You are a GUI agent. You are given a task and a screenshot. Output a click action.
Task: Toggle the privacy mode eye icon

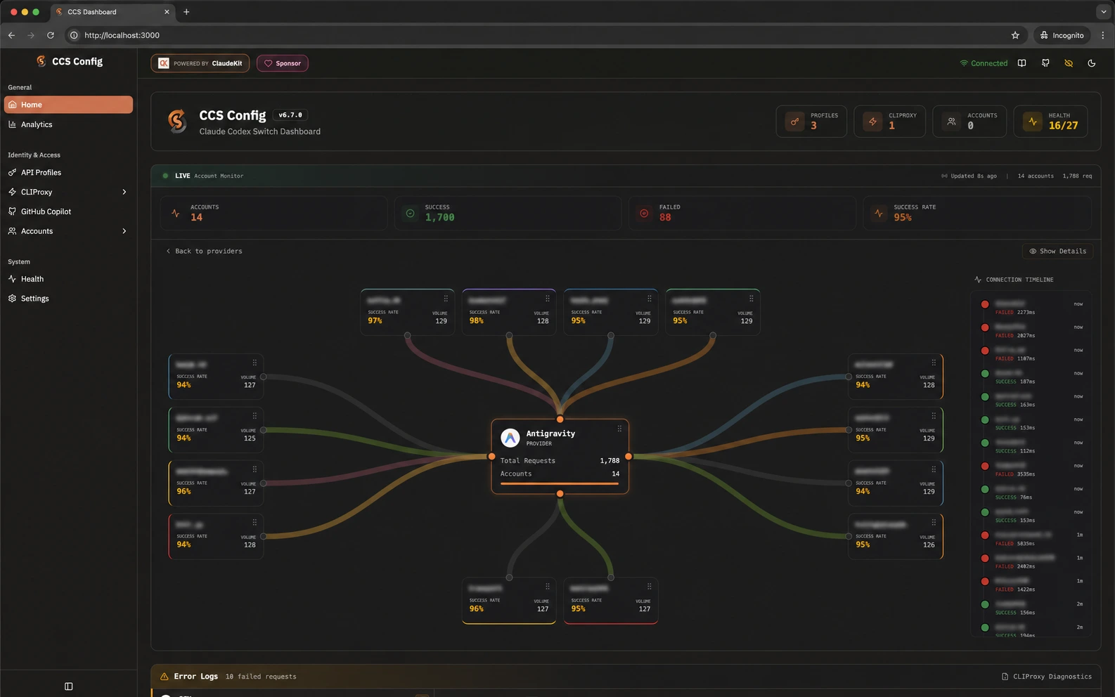1069,63
